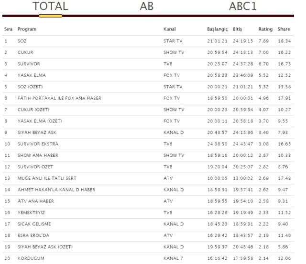Click the 9.55 share value
The width and height of the screenshot is (306, 264).
click(283, 121)
